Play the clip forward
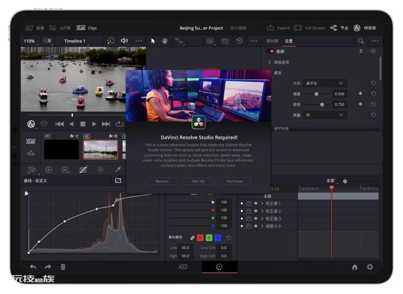This screenshot has width=403, height=294. coord(94,124)
